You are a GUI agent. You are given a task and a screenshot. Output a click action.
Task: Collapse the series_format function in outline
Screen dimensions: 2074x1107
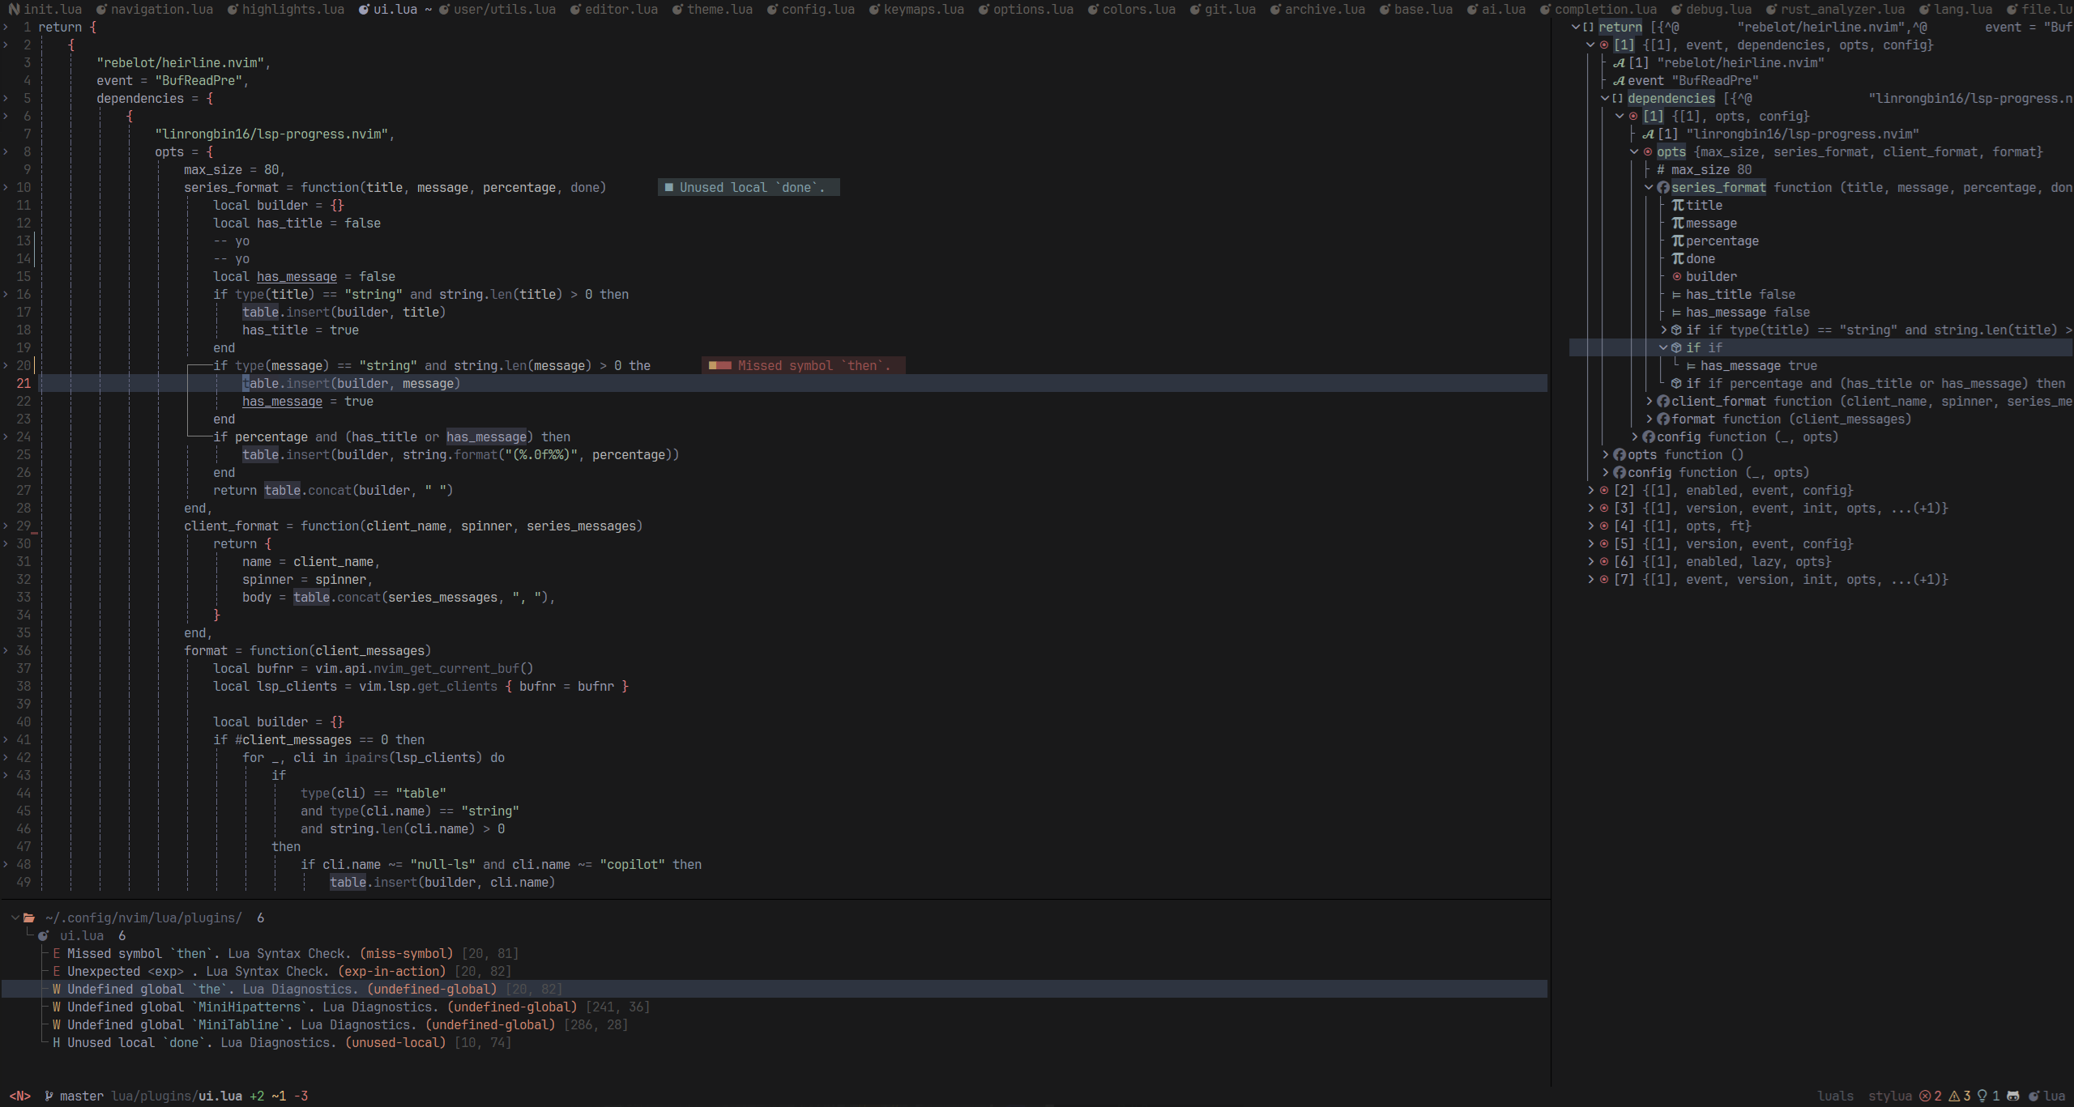point(1649,188)
